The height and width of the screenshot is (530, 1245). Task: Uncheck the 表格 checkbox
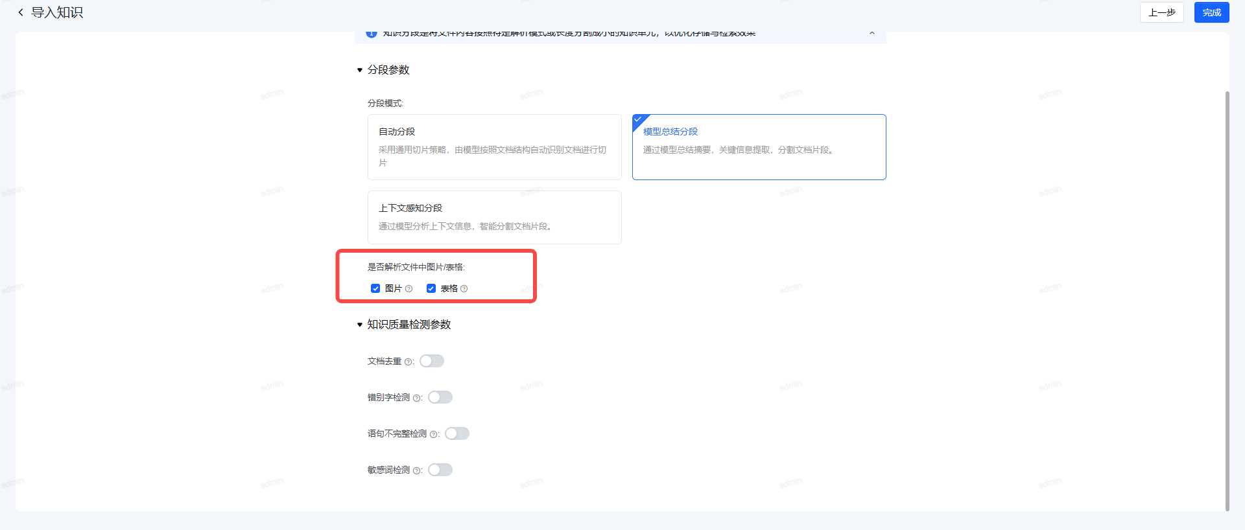click(431, 288)
